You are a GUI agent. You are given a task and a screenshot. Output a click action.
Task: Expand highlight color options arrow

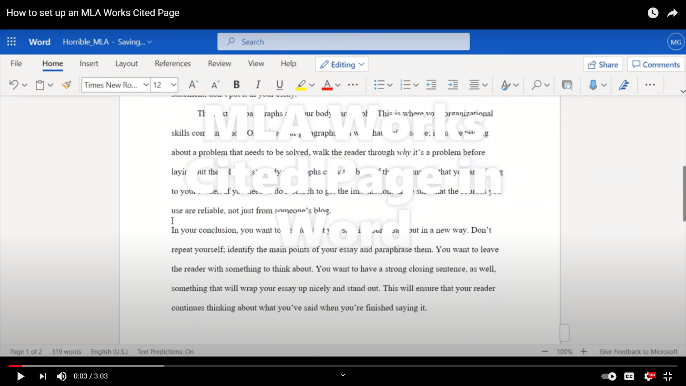pos(312,85)
